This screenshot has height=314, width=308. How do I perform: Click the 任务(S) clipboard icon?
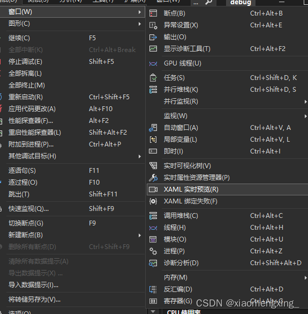(153, 78)
